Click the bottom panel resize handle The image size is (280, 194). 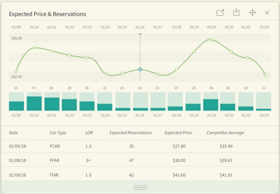[140, 187]
